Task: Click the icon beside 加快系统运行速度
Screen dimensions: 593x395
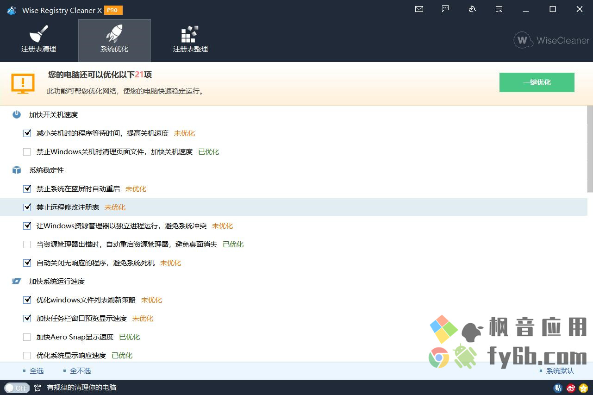Action: pyautogui.click(x=17, y=281)
